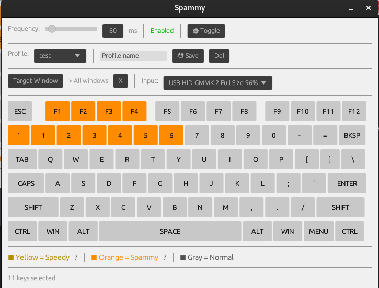Viewport: 379px width, 288px height.
Task: Click the Target Window button
Action: tap(36, 81)
